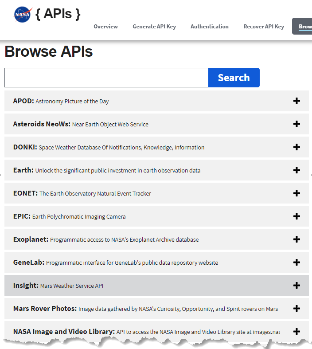Expand EPIC plus icon
The width and height of the screenshot is (312, 349).
[x=296, y=216]
